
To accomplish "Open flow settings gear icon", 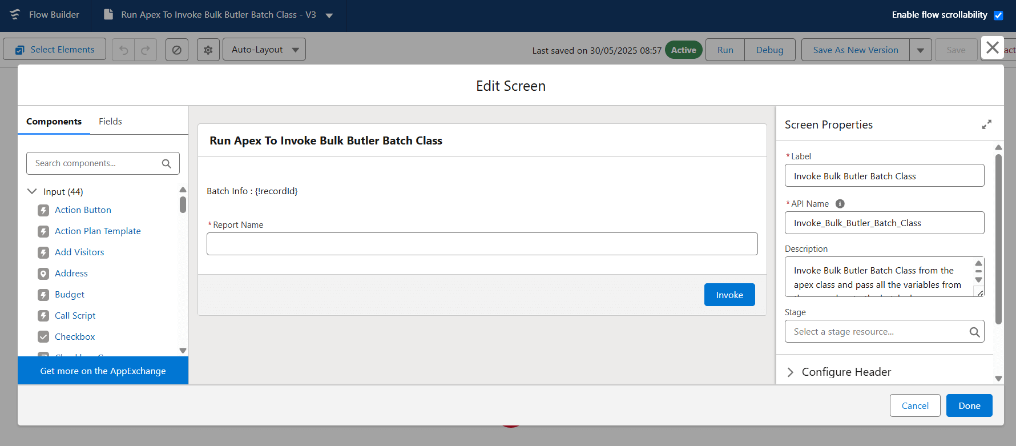I will (208, 50).
